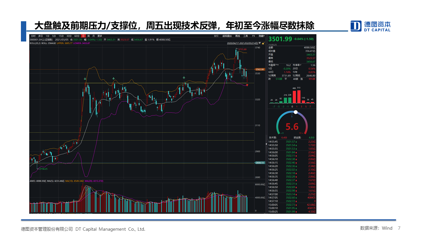Click the first green down arrow marker

tap(86, 79)
